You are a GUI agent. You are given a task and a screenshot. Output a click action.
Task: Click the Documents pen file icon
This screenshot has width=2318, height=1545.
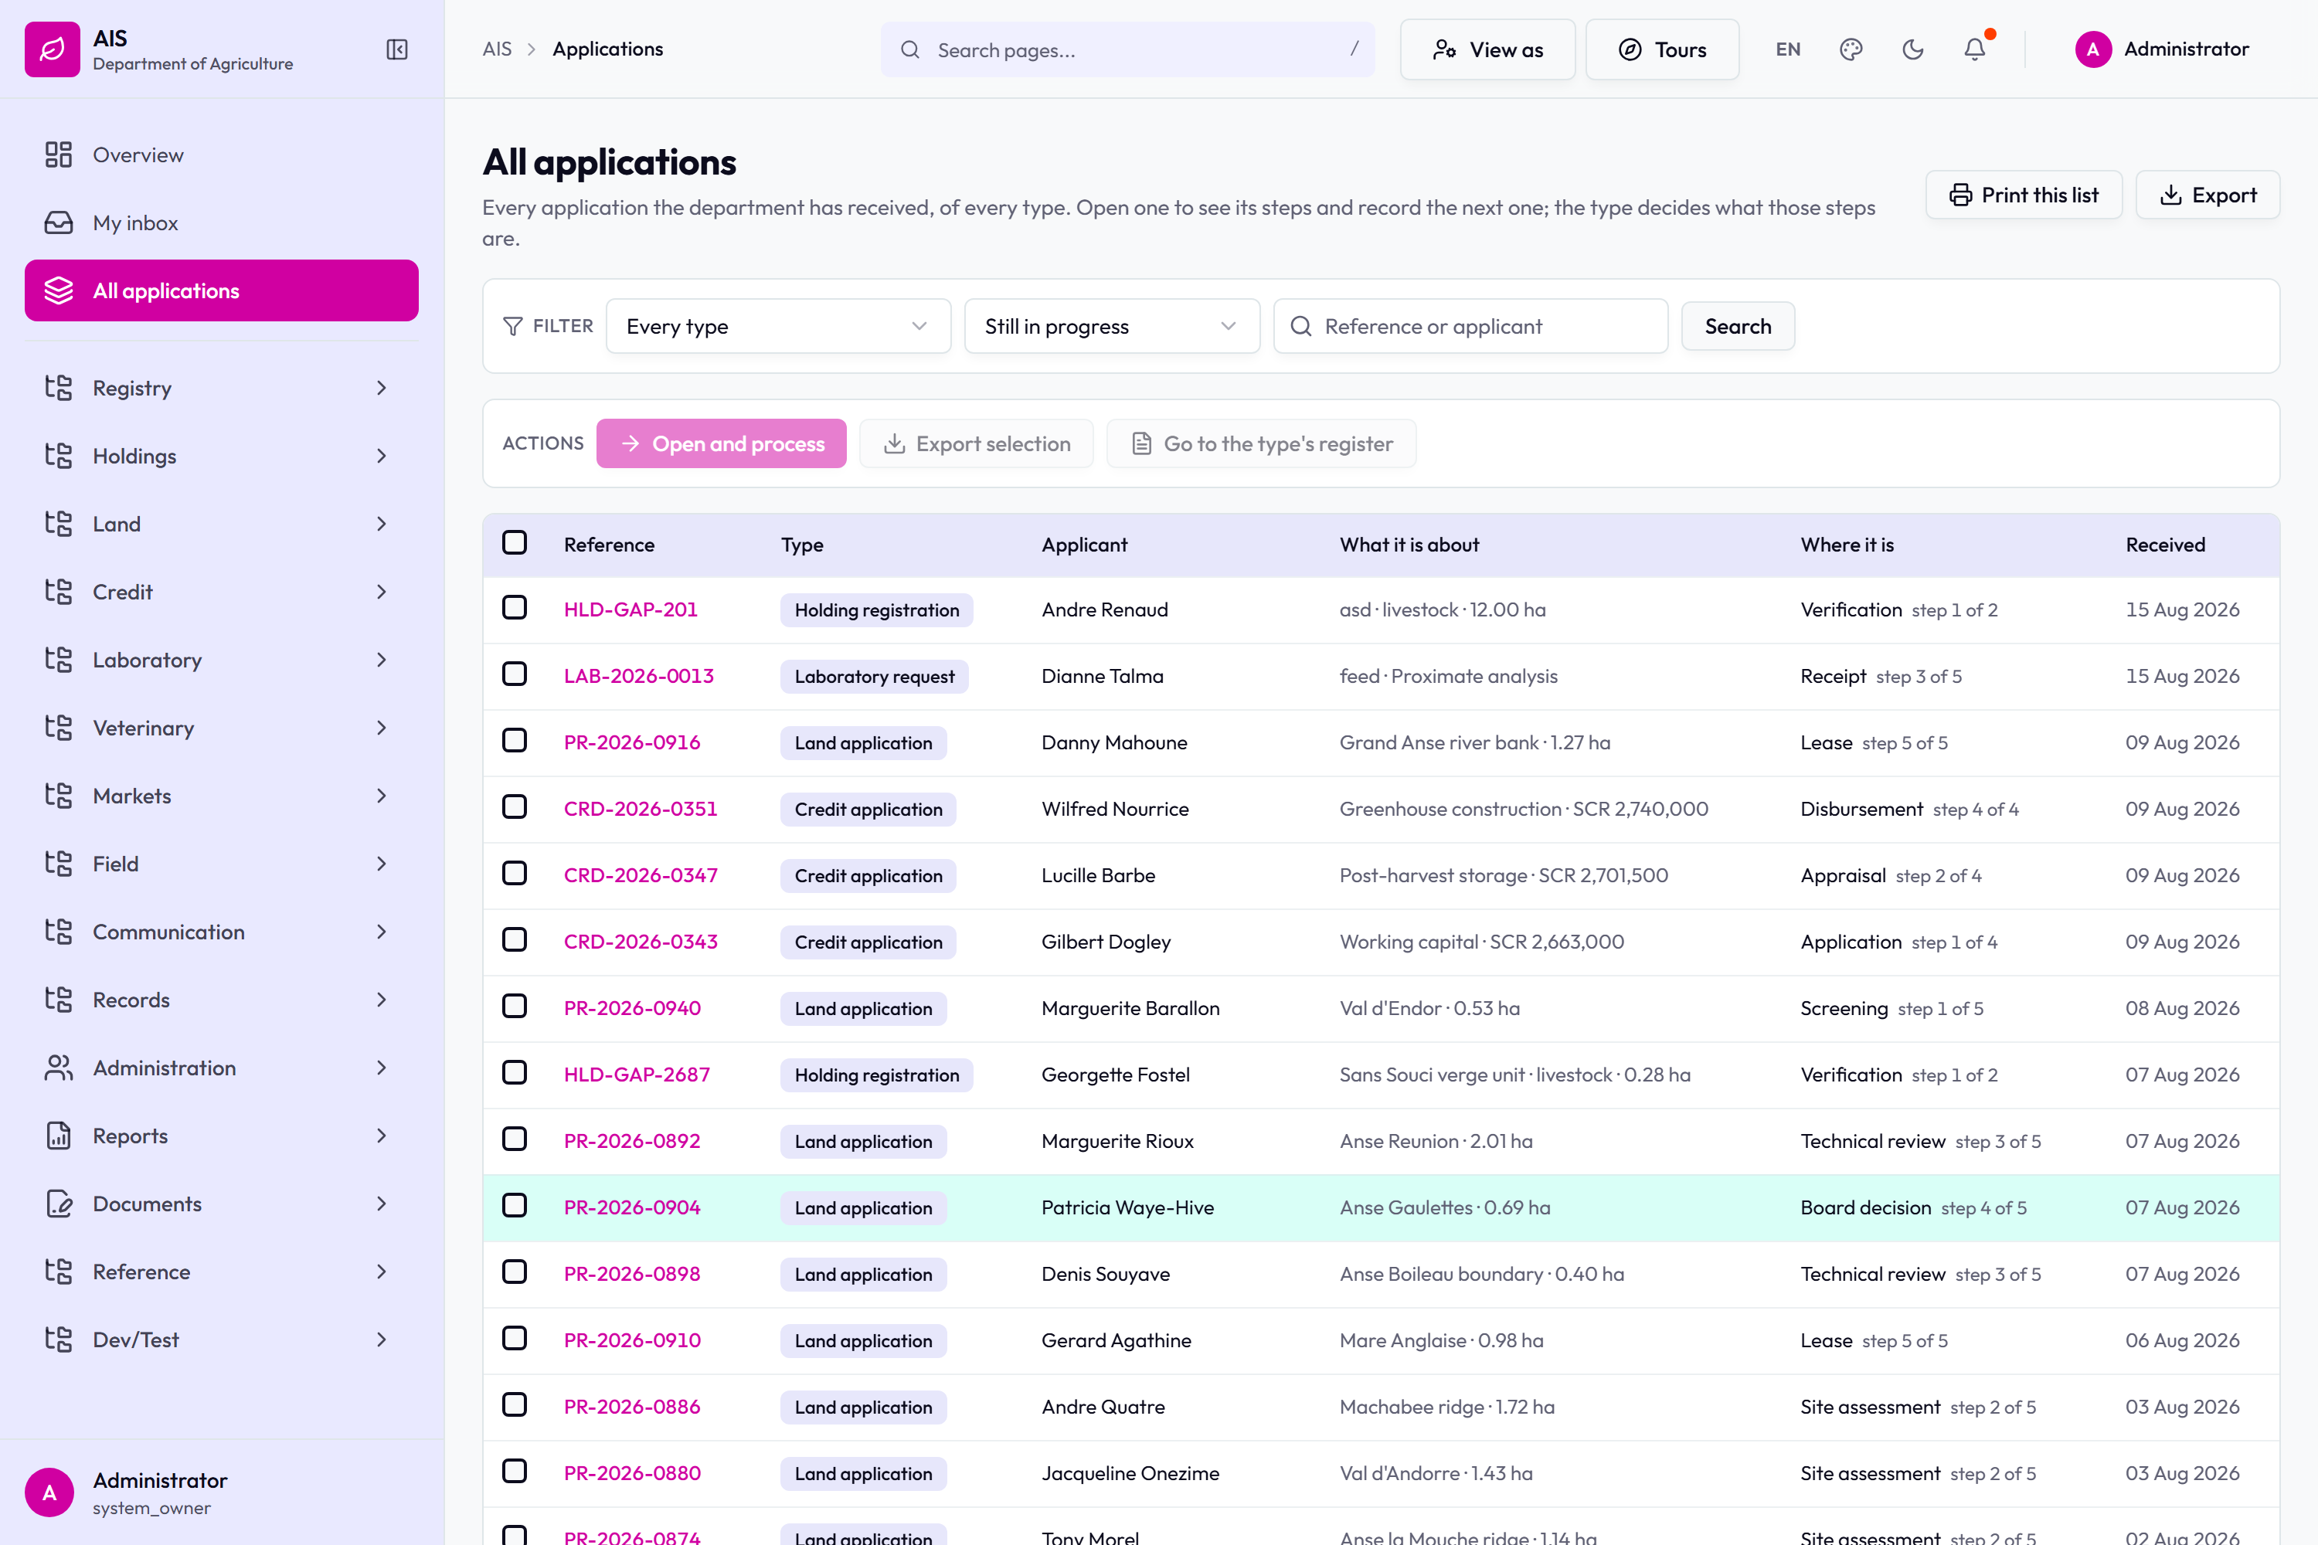pyautogui.click(x=58, y=1204)
